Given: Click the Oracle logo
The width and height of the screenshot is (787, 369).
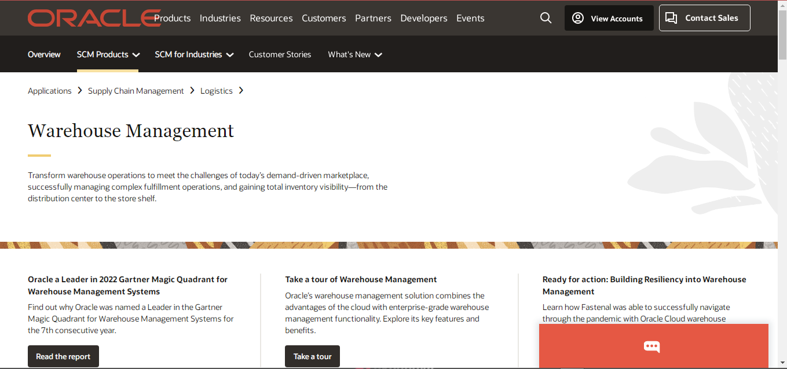Looking at the screenshot, I should click(94, 18).
